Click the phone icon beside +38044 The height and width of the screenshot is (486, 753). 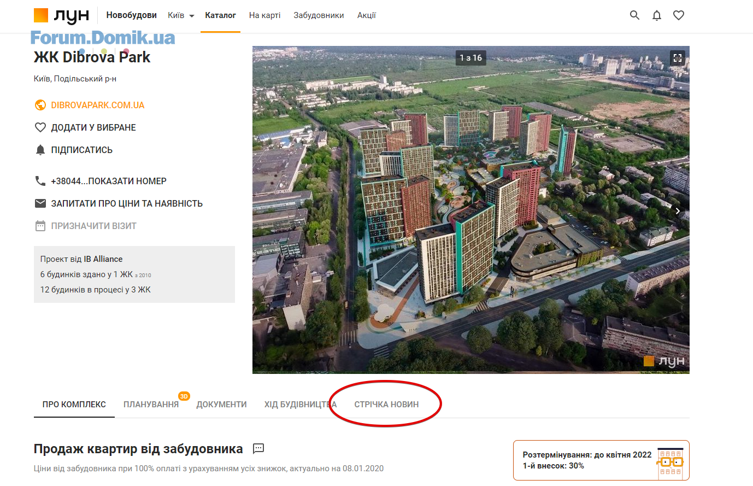pyautogui.click(x=40, y=181)
